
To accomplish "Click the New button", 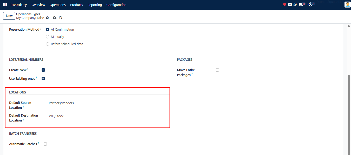I will [x=9, y=16].
